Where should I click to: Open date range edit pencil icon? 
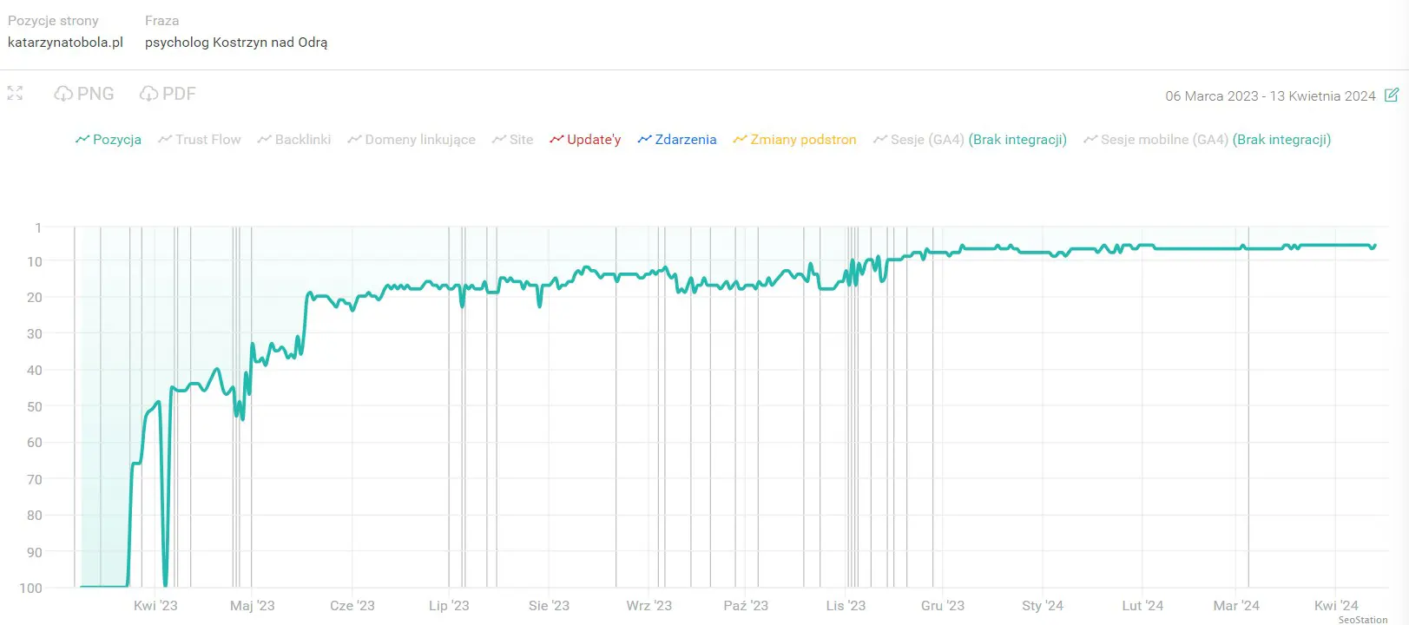(x=1391, y=95)
